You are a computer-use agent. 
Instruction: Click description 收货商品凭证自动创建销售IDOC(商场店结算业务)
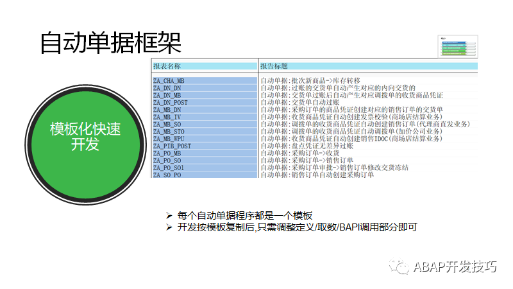(x=367, y=139)
